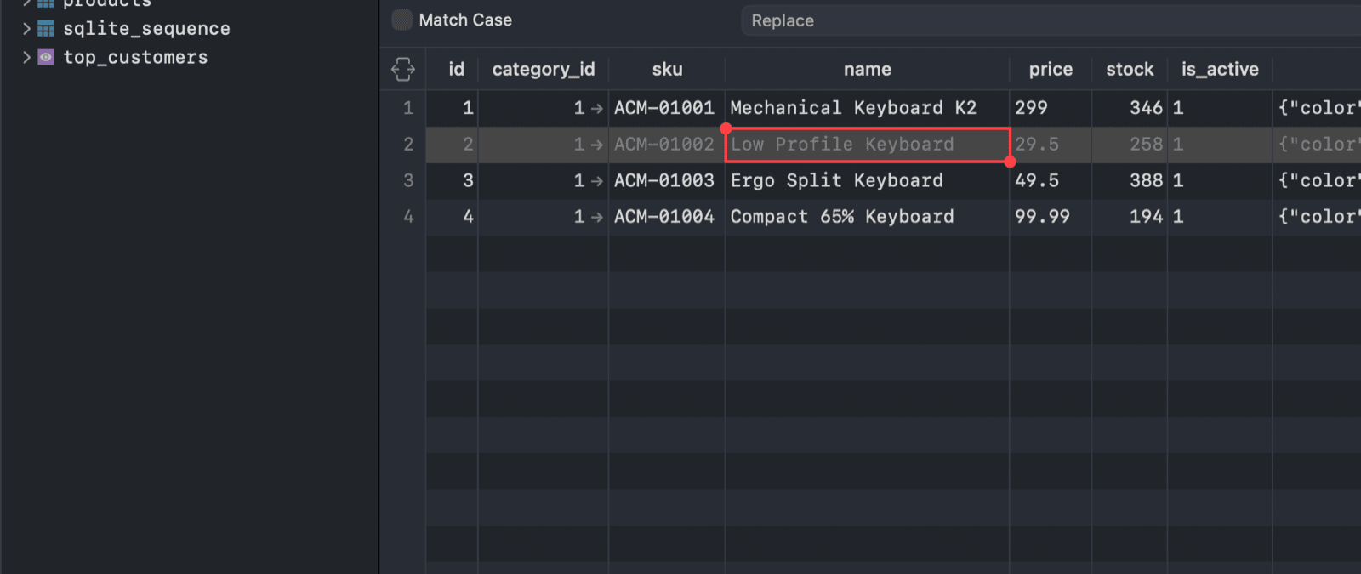
Task: Select JSON color cell in Mechanical Keyboard row
Action: point(1317,108)
